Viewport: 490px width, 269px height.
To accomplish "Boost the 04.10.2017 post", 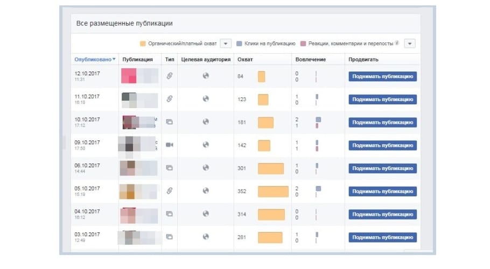I will tap(382, 214).
